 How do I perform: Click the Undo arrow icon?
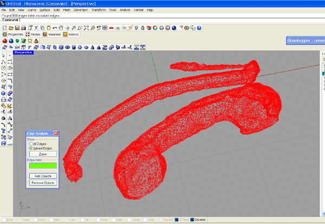[55, 28]
